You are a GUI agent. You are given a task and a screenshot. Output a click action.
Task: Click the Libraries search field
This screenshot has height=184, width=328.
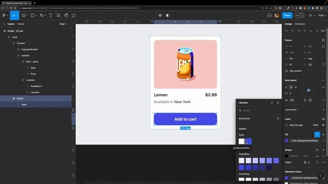pos(259,110)
